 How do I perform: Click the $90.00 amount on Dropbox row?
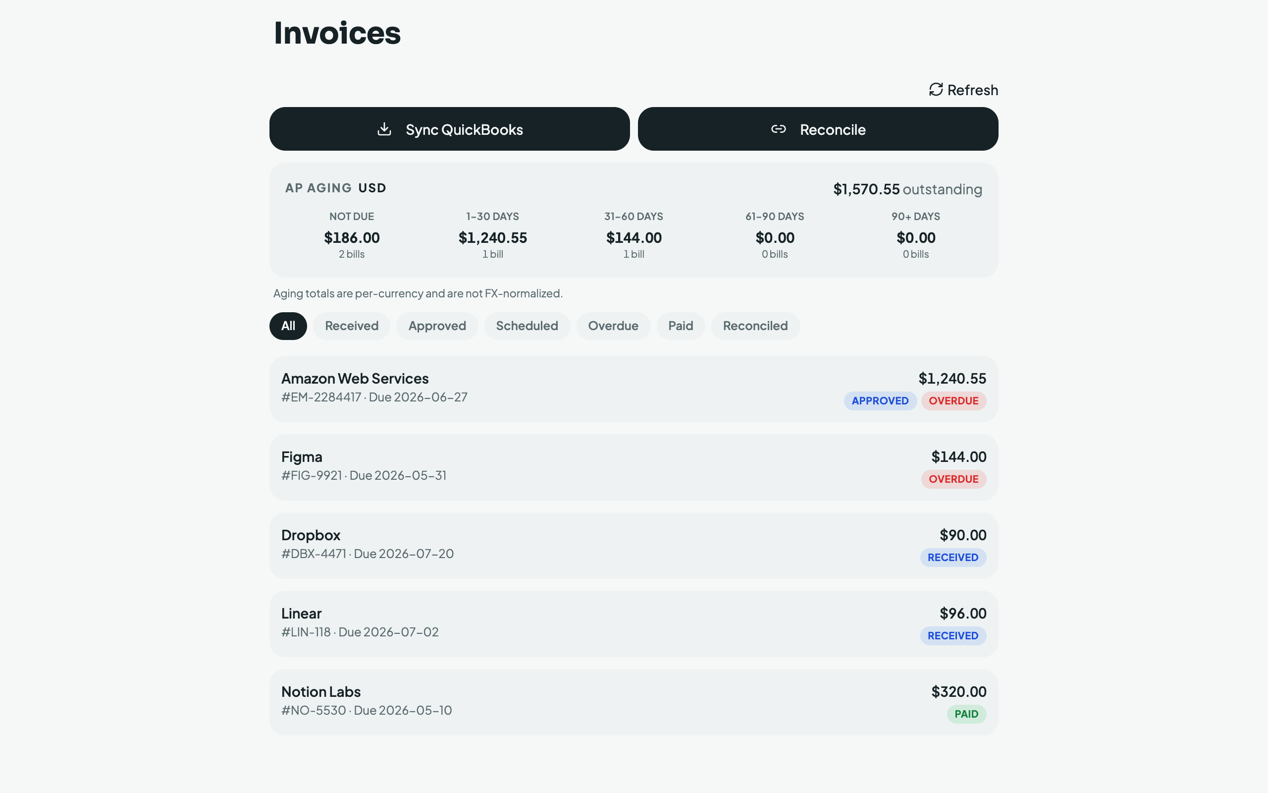tap(963, 535)
